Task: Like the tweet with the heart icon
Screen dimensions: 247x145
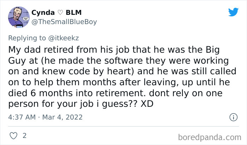Action: pos(13,135)
